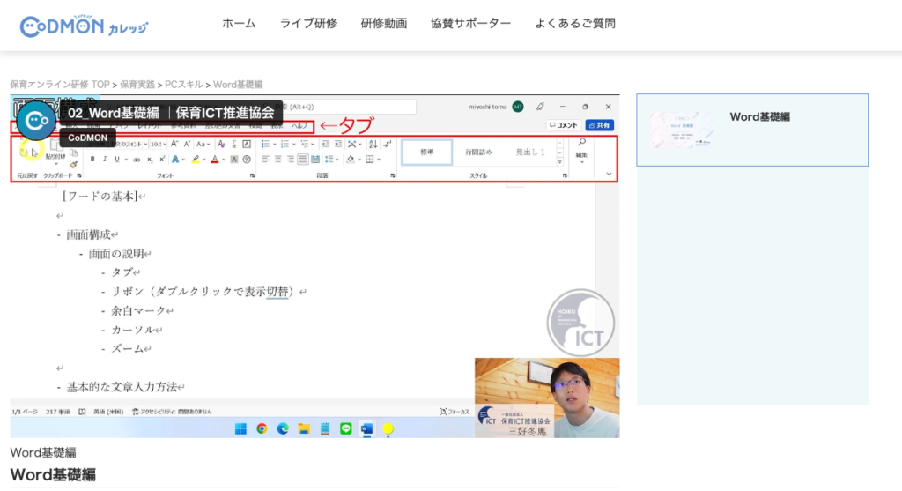Click the blue 共有 share button
Screen dimensions: 902x491
pyautogui.click(x=599, y=125)
